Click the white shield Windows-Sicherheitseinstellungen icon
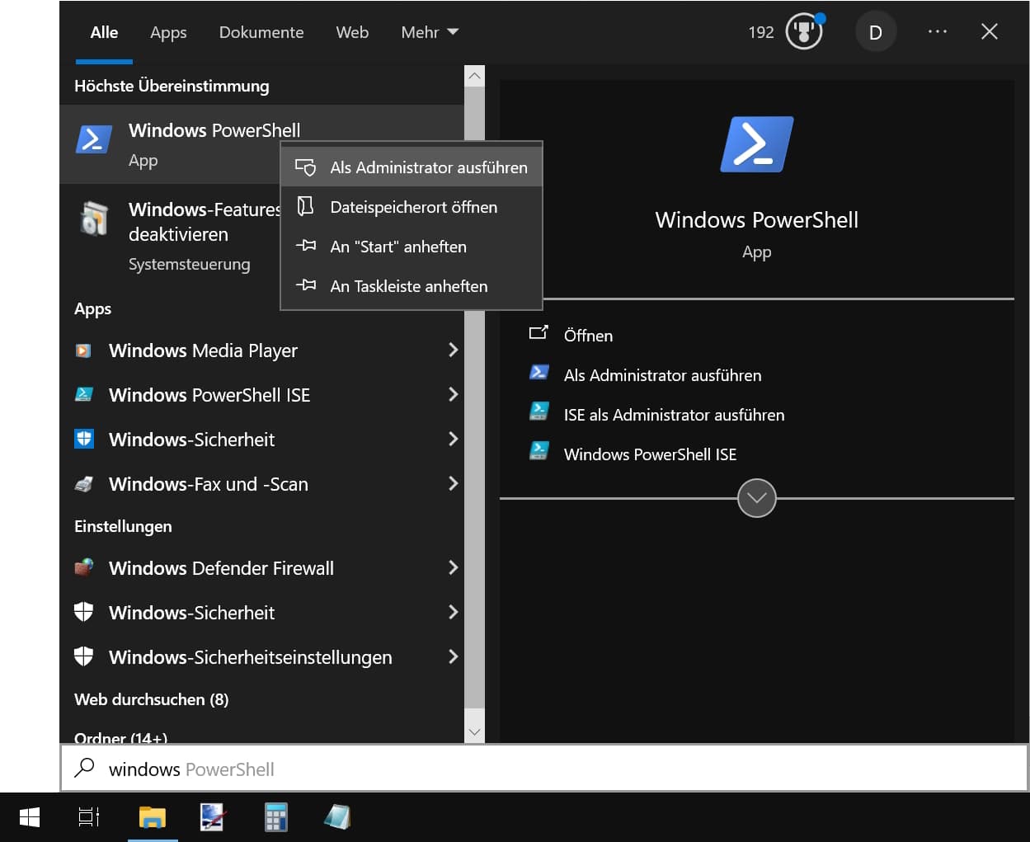Image resolution: width=1030 pixels, height=842 pixels. coord(84,656)
